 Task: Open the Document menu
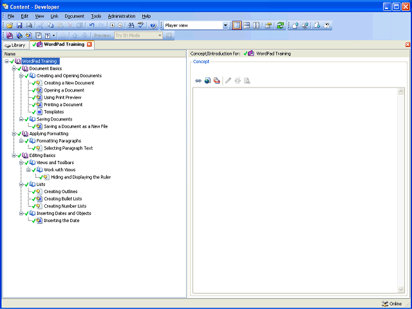(75, 16)
